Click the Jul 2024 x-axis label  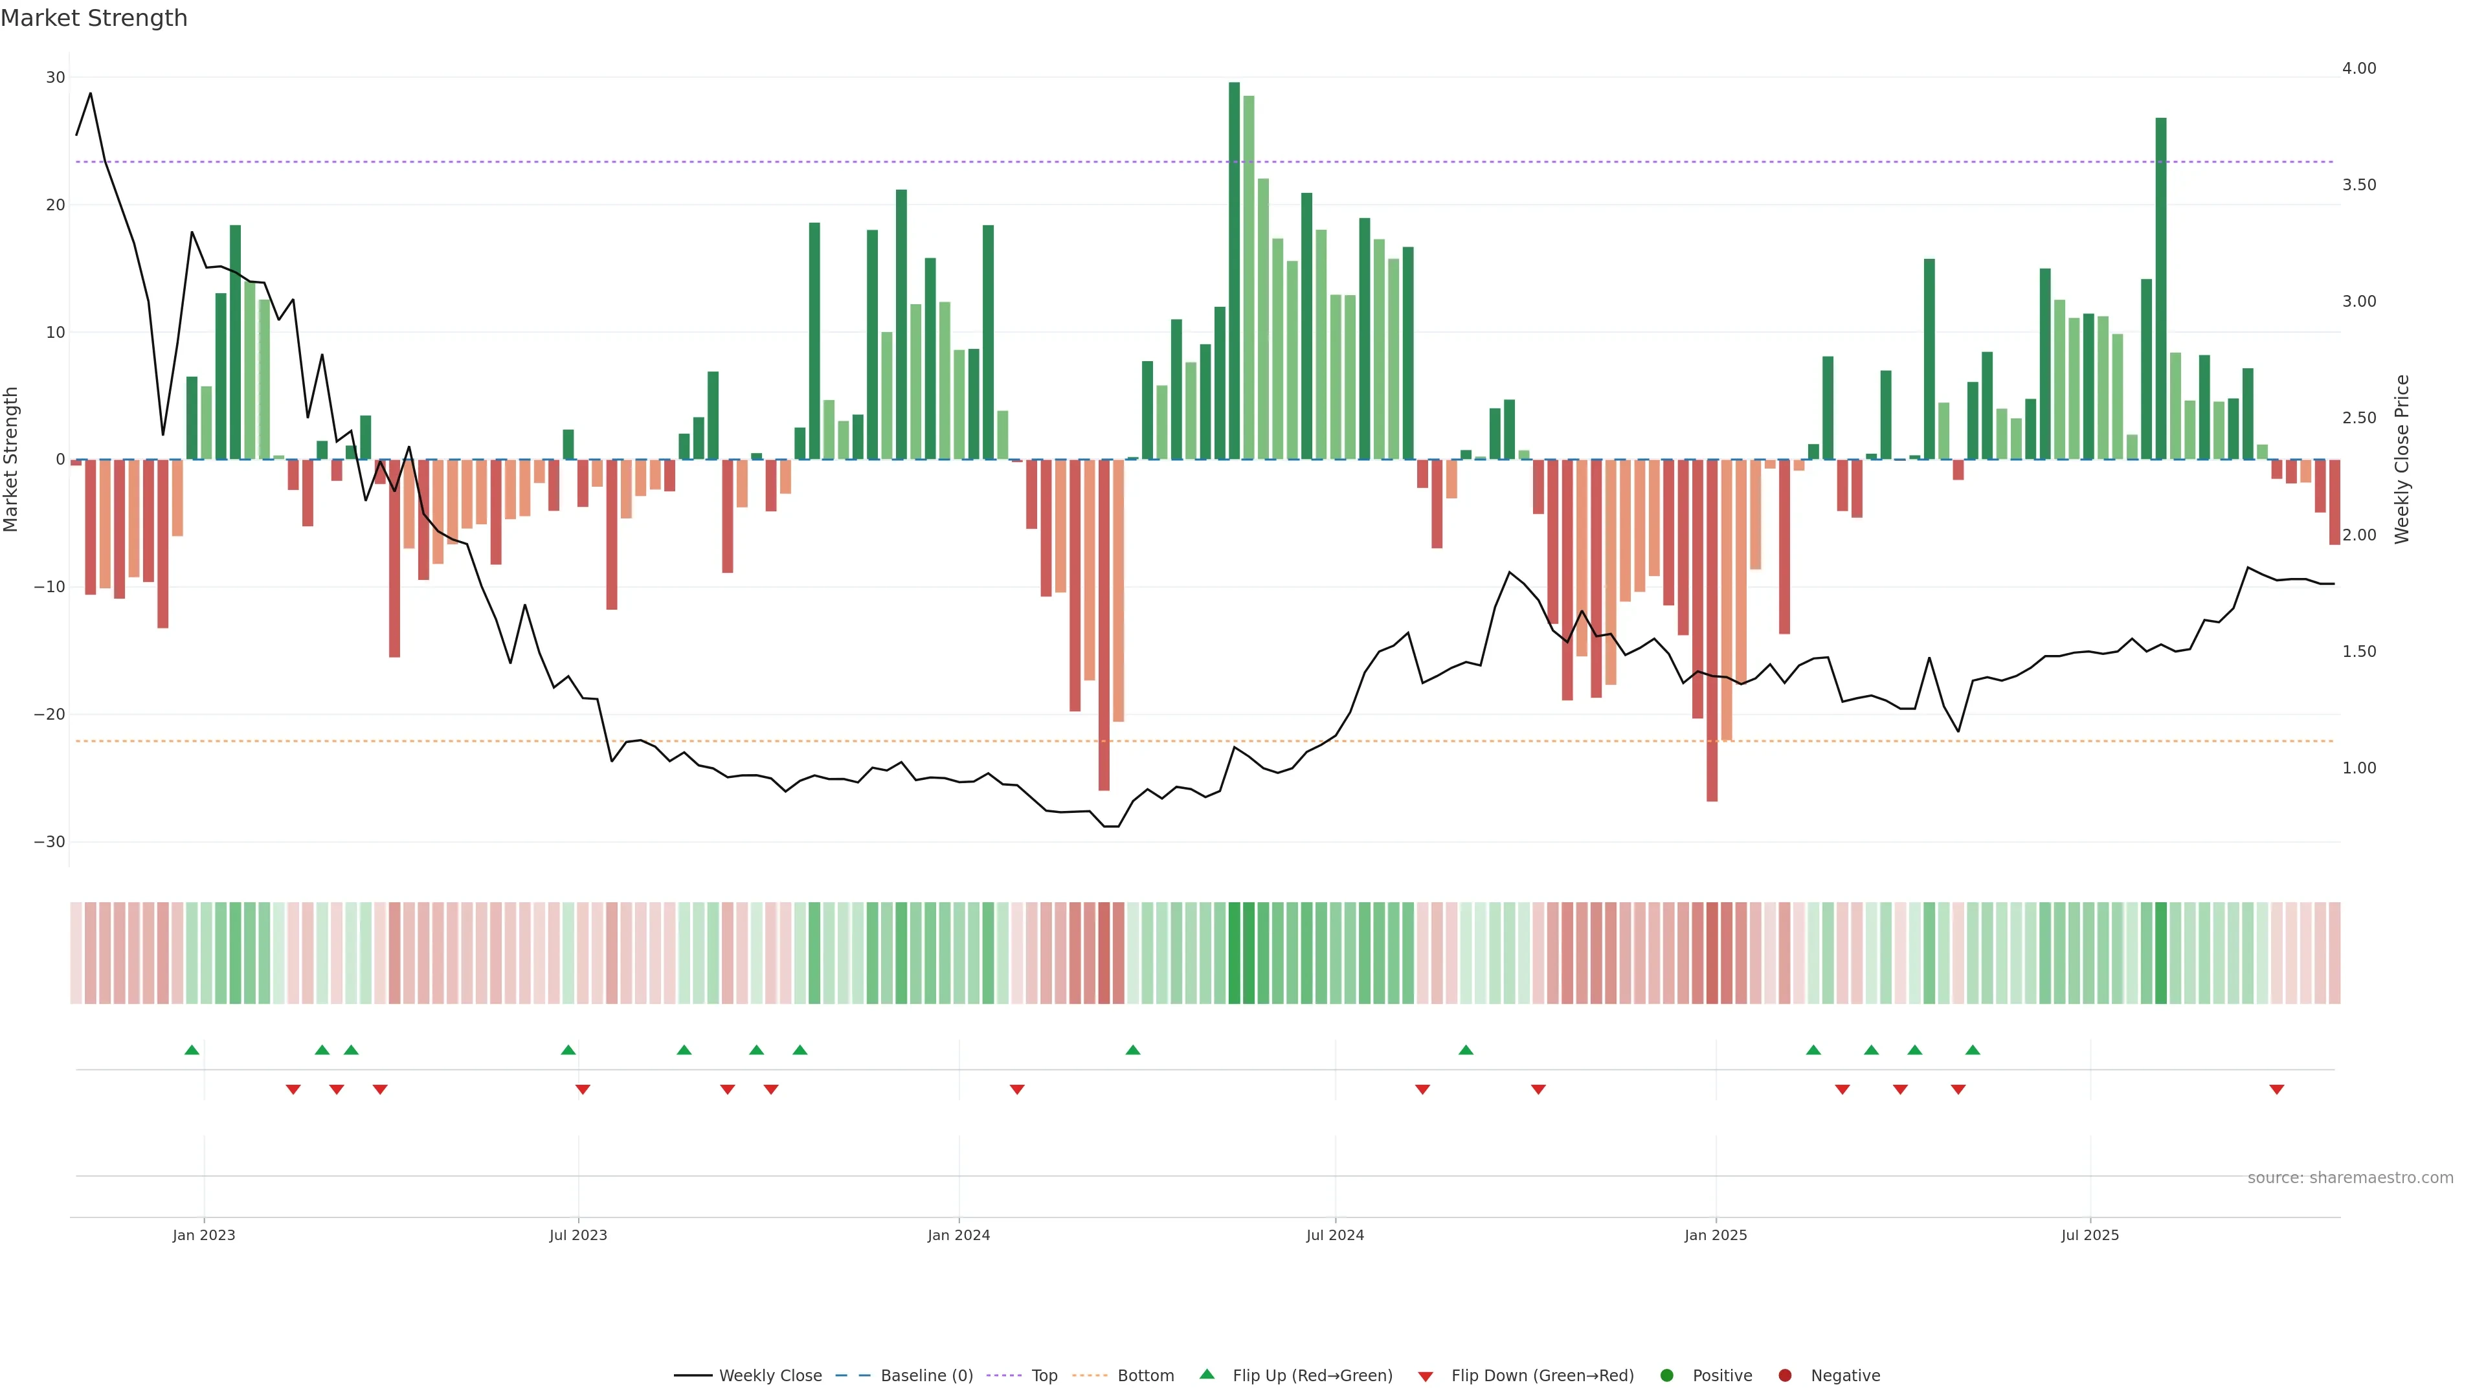[x=1335, y=1235]
